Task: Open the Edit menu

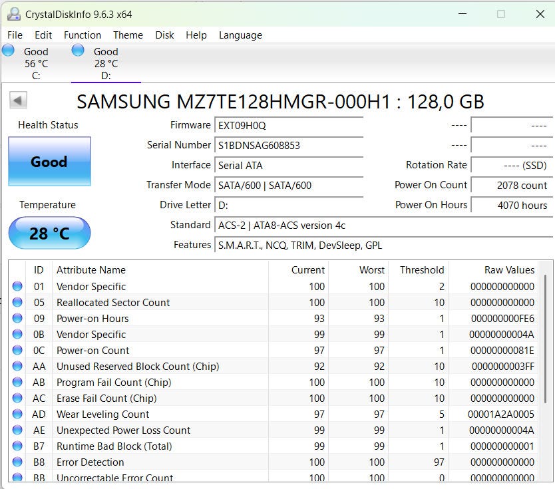Action: tap(43, 35)
